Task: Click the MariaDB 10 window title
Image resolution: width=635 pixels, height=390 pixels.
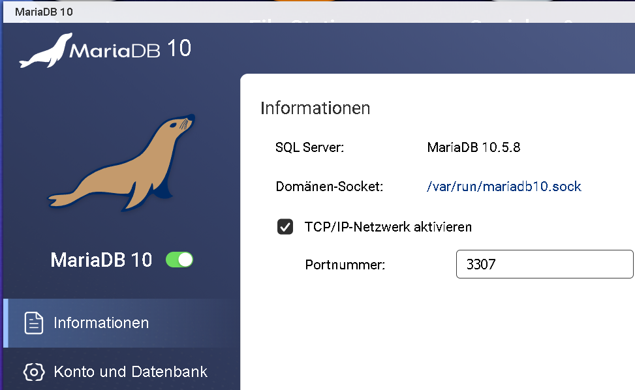Action: pos(44,12)
